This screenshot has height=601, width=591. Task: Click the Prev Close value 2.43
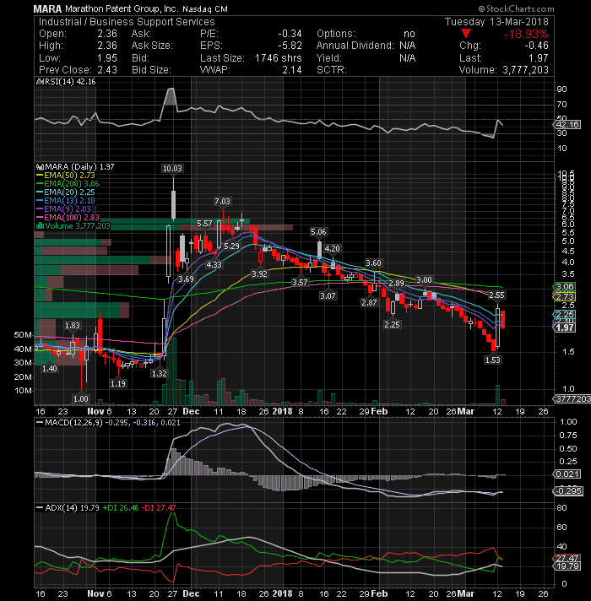point(107,70)
